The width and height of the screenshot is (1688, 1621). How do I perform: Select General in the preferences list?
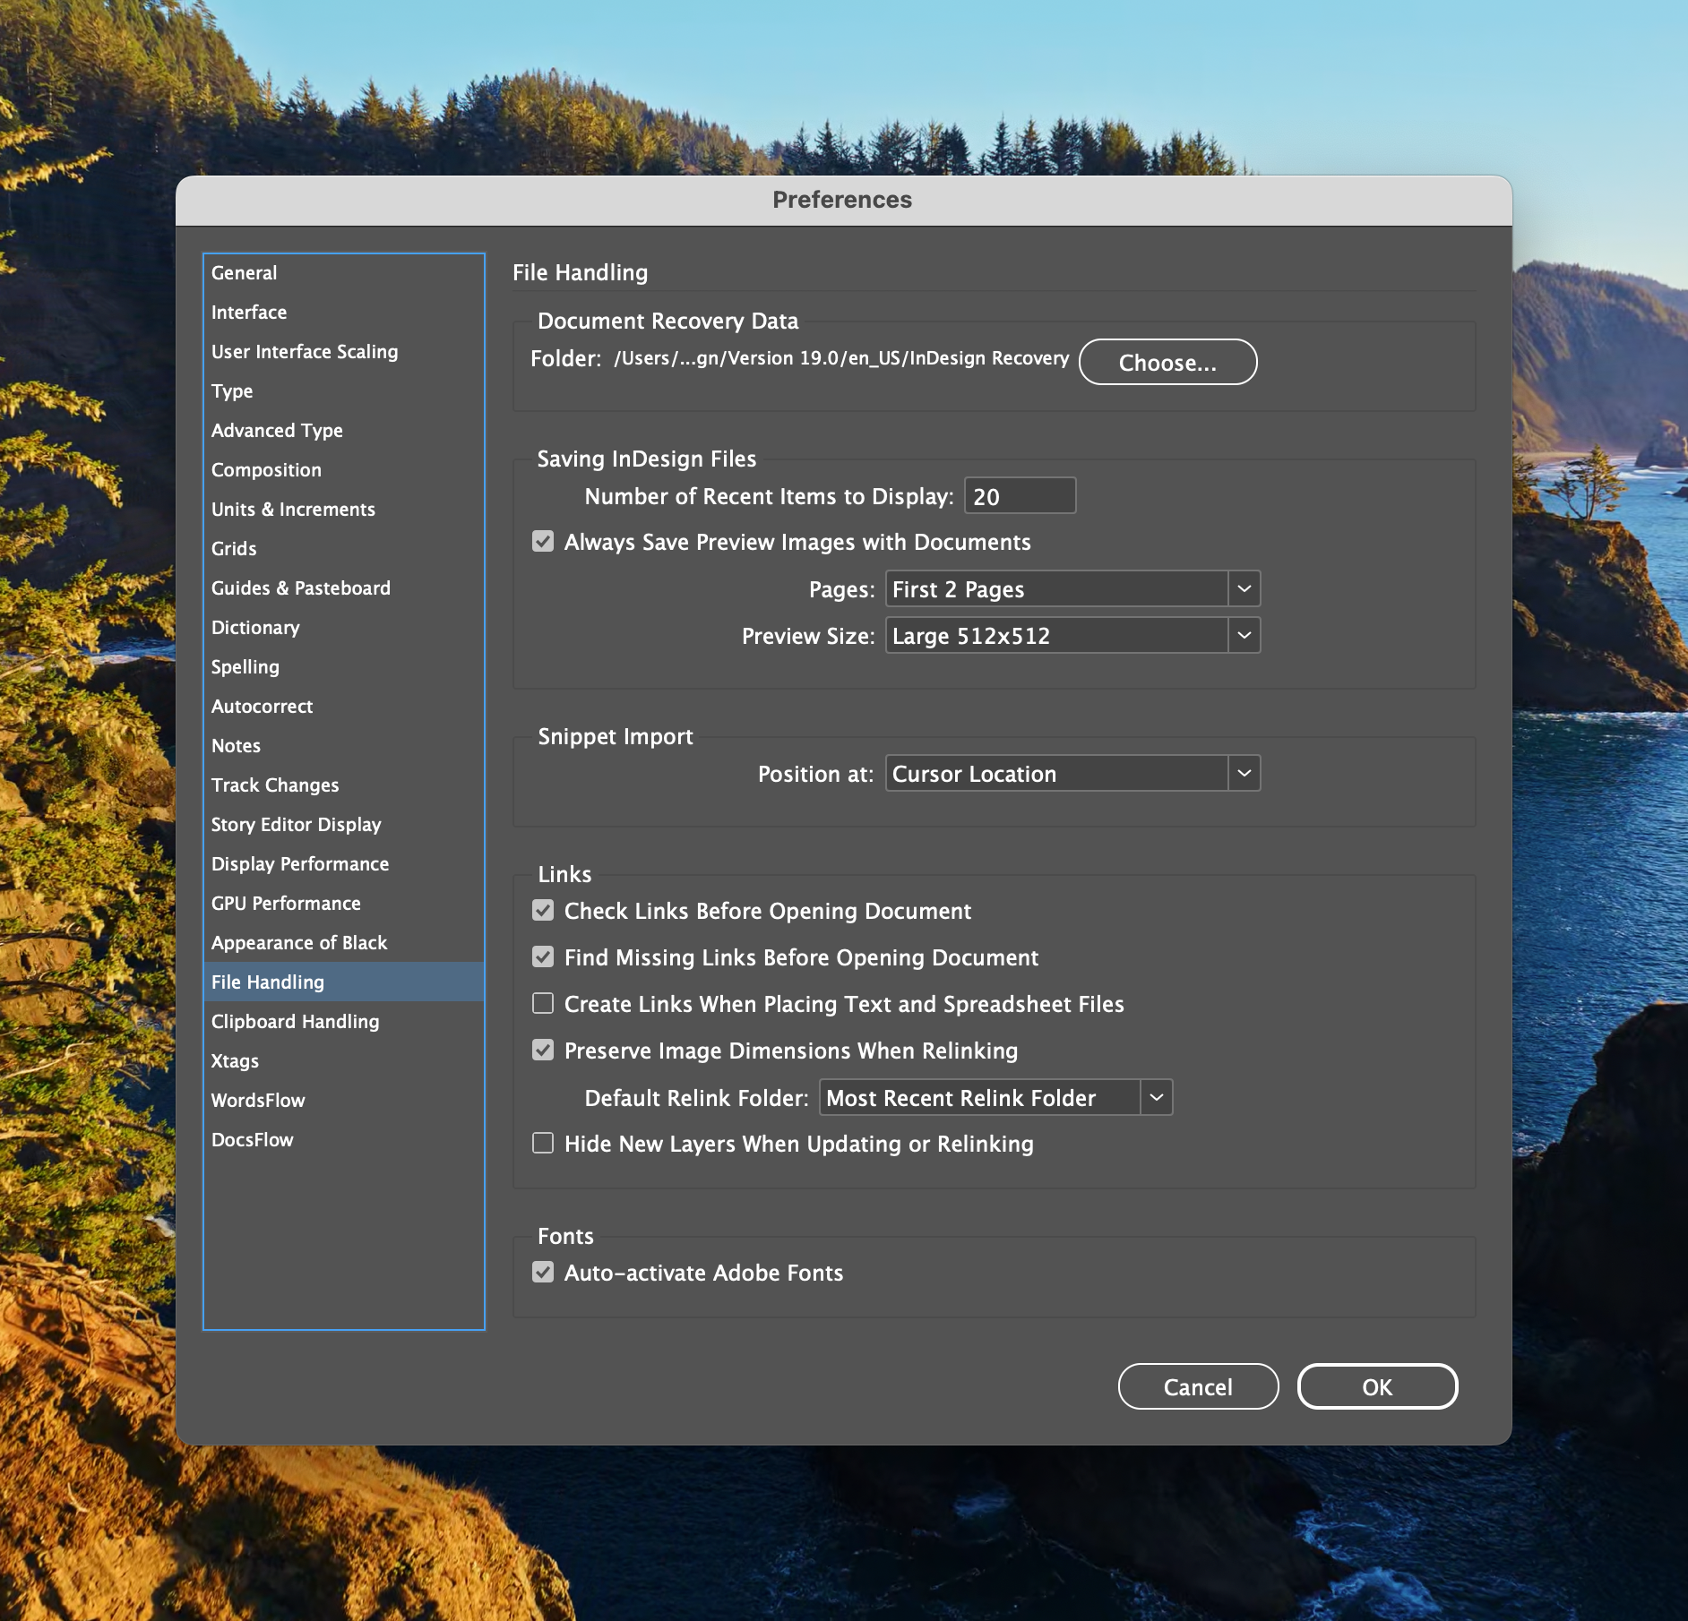tap(244, 273)
